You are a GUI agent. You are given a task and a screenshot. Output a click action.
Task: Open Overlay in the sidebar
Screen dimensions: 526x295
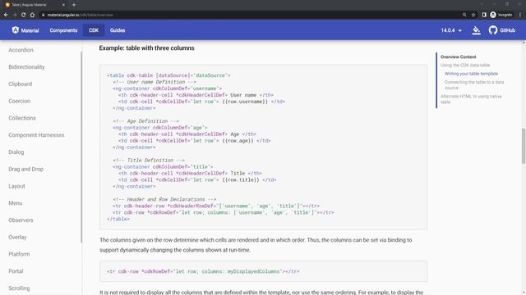17,237
